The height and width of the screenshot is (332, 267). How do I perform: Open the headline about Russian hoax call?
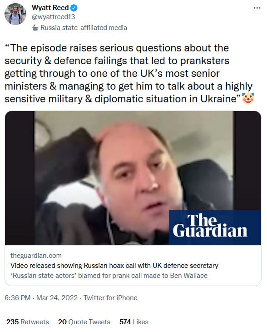[x=114, y=266]
